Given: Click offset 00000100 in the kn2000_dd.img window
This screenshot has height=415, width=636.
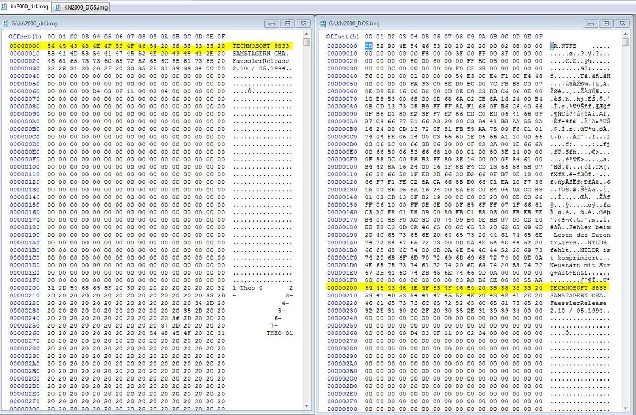Looking at the screenshot, I should tap(25, 166).
